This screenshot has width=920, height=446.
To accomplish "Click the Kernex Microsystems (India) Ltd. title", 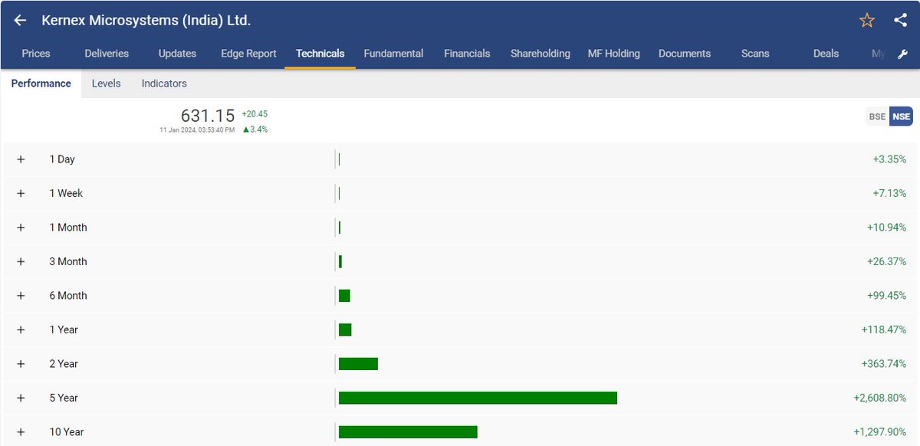I will coord(146,21).
